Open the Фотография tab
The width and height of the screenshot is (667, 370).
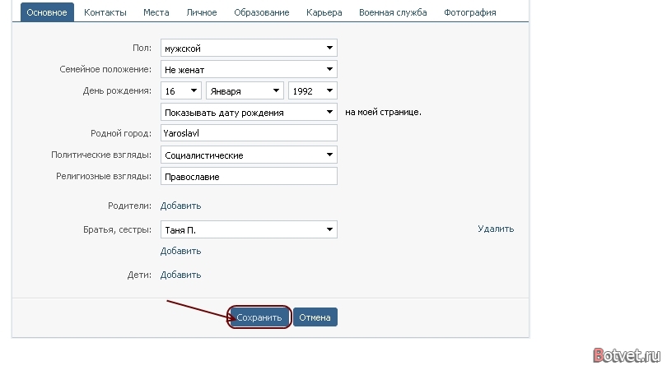(x=470, y=12)
